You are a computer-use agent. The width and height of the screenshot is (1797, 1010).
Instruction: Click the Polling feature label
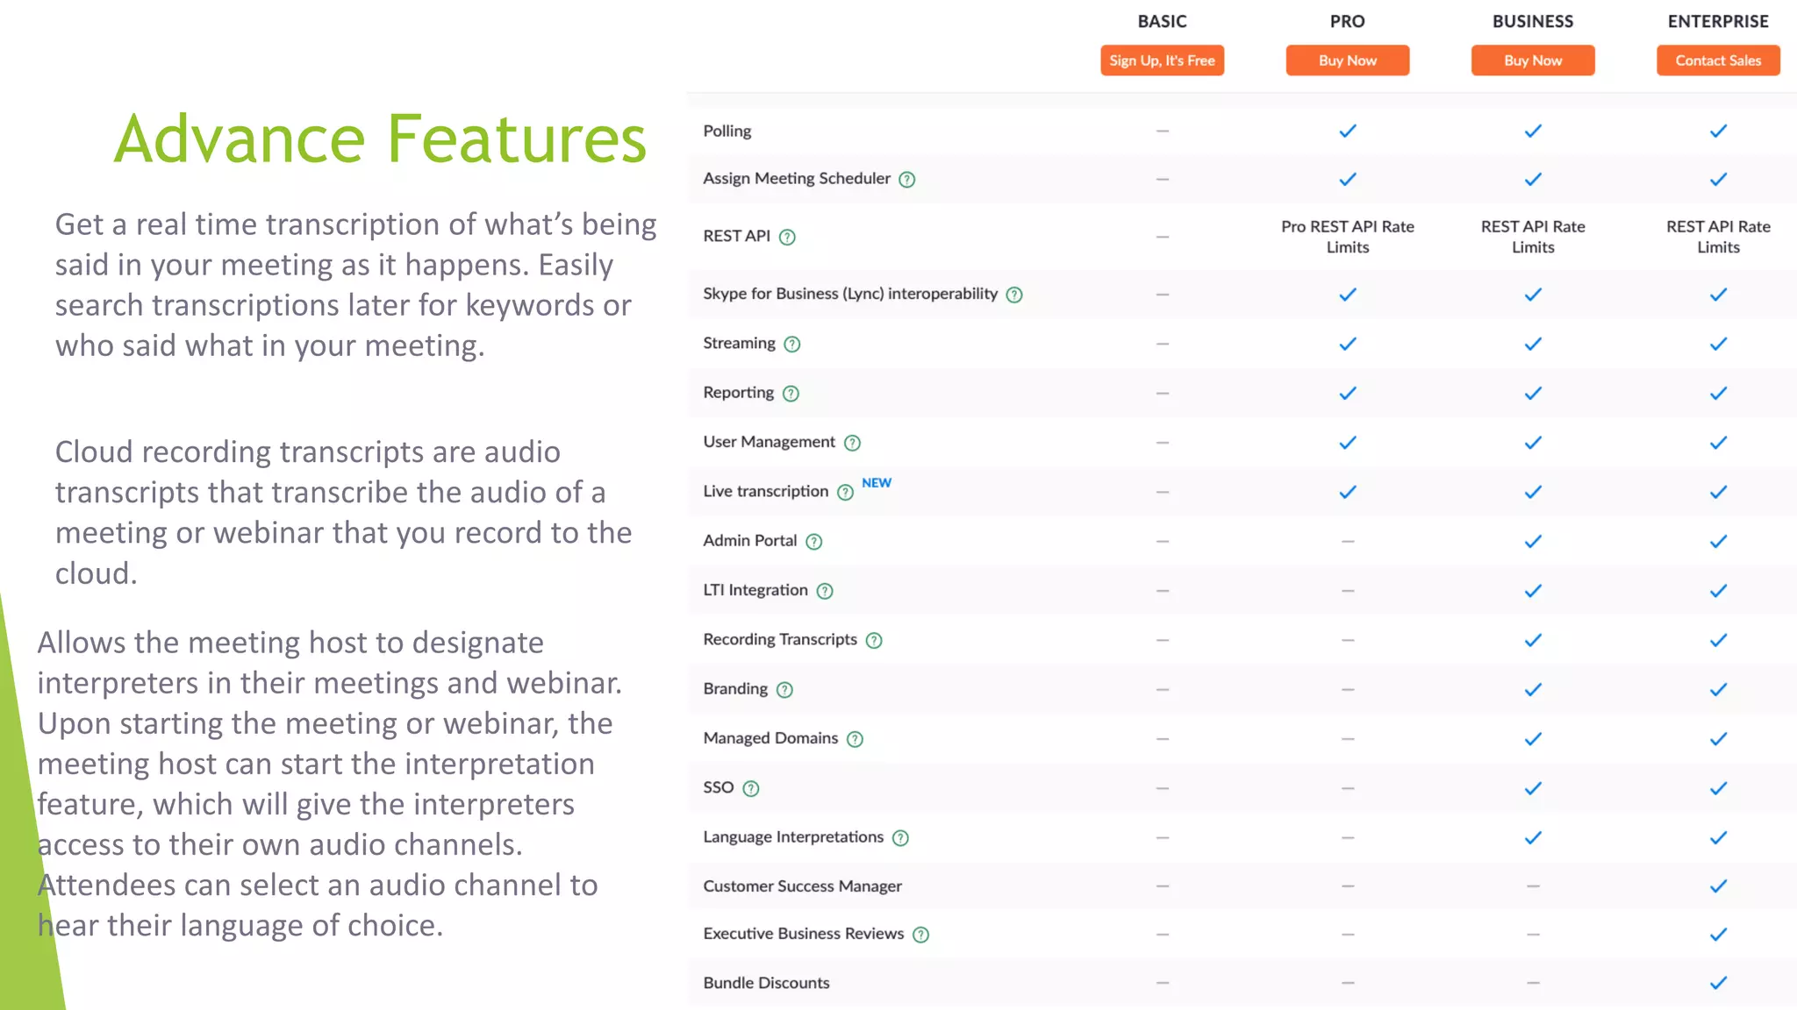727,131
